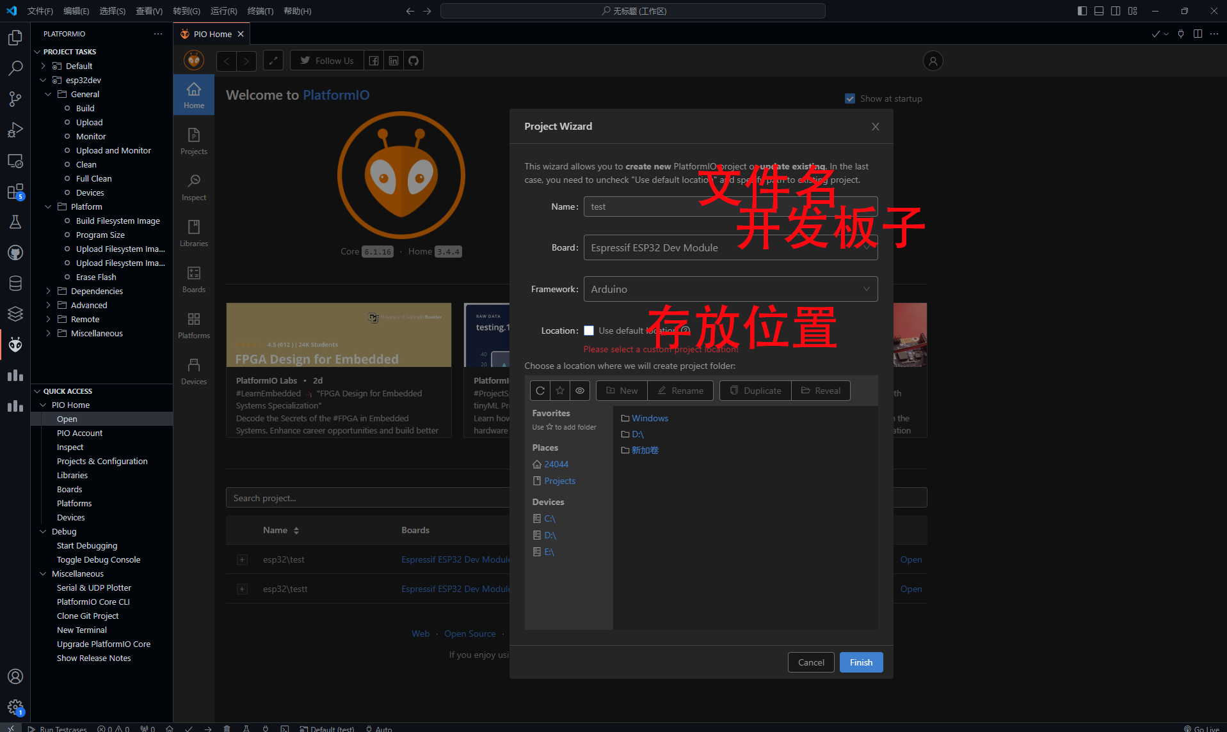Open Remote Explorer in activity bar
Screen dimensions: 1227x732
15,160
